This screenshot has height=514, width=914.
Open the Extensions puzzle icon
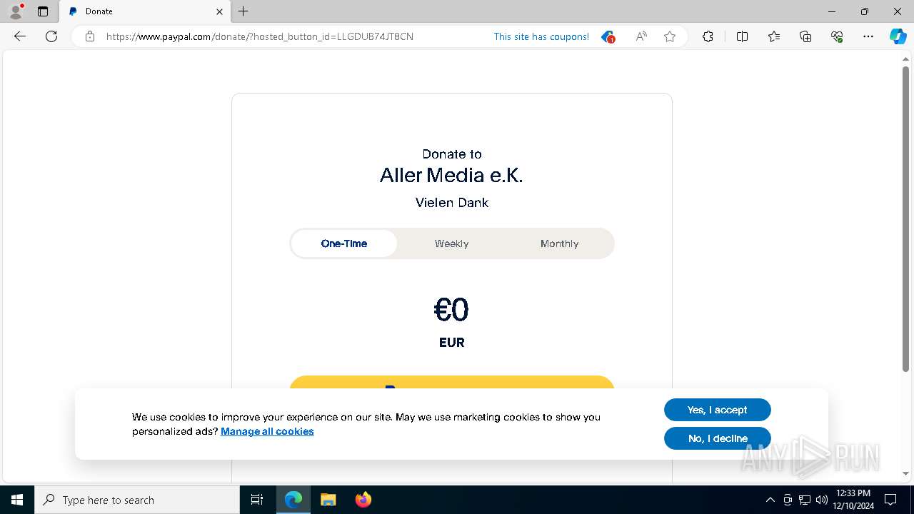click(708, 36)
